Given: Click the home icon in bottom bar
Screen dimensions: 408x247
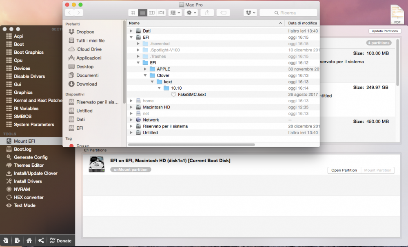Looking at the screenshot, I should (x=29, y=240).
